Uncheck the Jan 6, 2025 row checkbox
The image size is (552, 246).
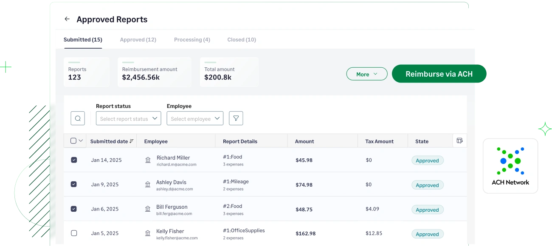[74, 209]
